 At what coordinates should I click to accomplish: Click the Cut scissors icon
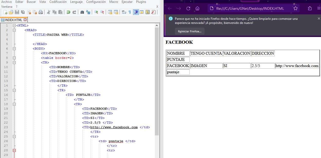pyautogui.click(x=48, y=12)
